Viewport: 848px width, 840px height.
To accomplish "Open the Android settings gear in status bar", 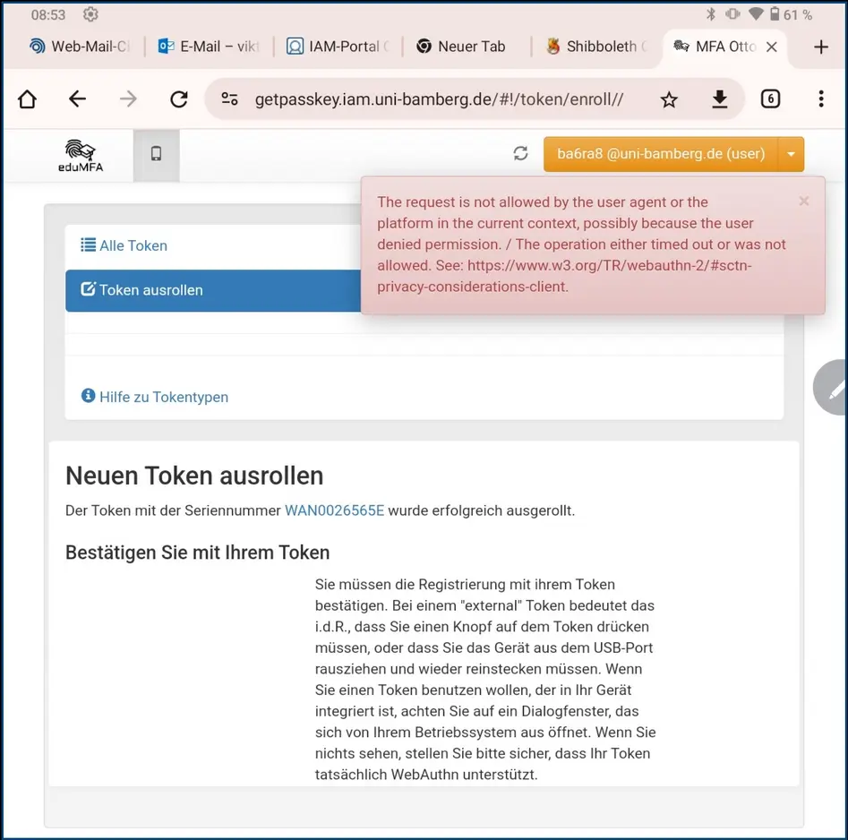I will [90, 14].
